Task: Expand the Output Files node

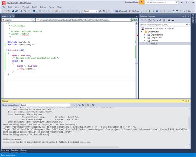Action: click(144, 38)
